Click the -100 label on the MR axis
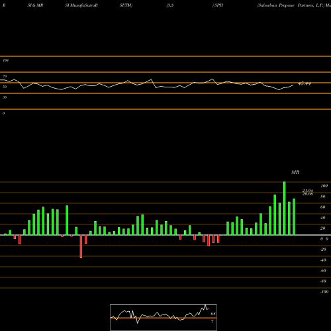The height and width of the screenshot is (331, 331). 324,292
